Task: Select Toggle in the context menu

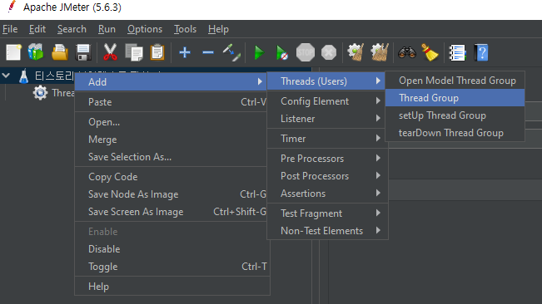Action: (172, 267)
